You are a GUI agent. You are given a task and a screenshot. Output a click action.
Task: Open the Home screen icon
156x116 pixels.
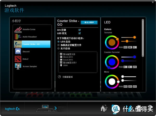click(x=104, y=108)
